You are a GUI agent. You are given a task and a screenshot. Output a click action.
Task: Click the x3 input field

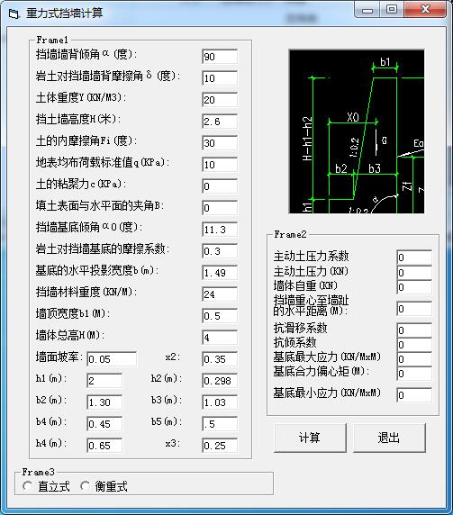(220, 446)
